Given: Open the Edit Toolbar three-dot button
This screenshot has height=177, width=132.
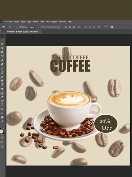Looking at the screenshot, I should click(x=2, y=125).
